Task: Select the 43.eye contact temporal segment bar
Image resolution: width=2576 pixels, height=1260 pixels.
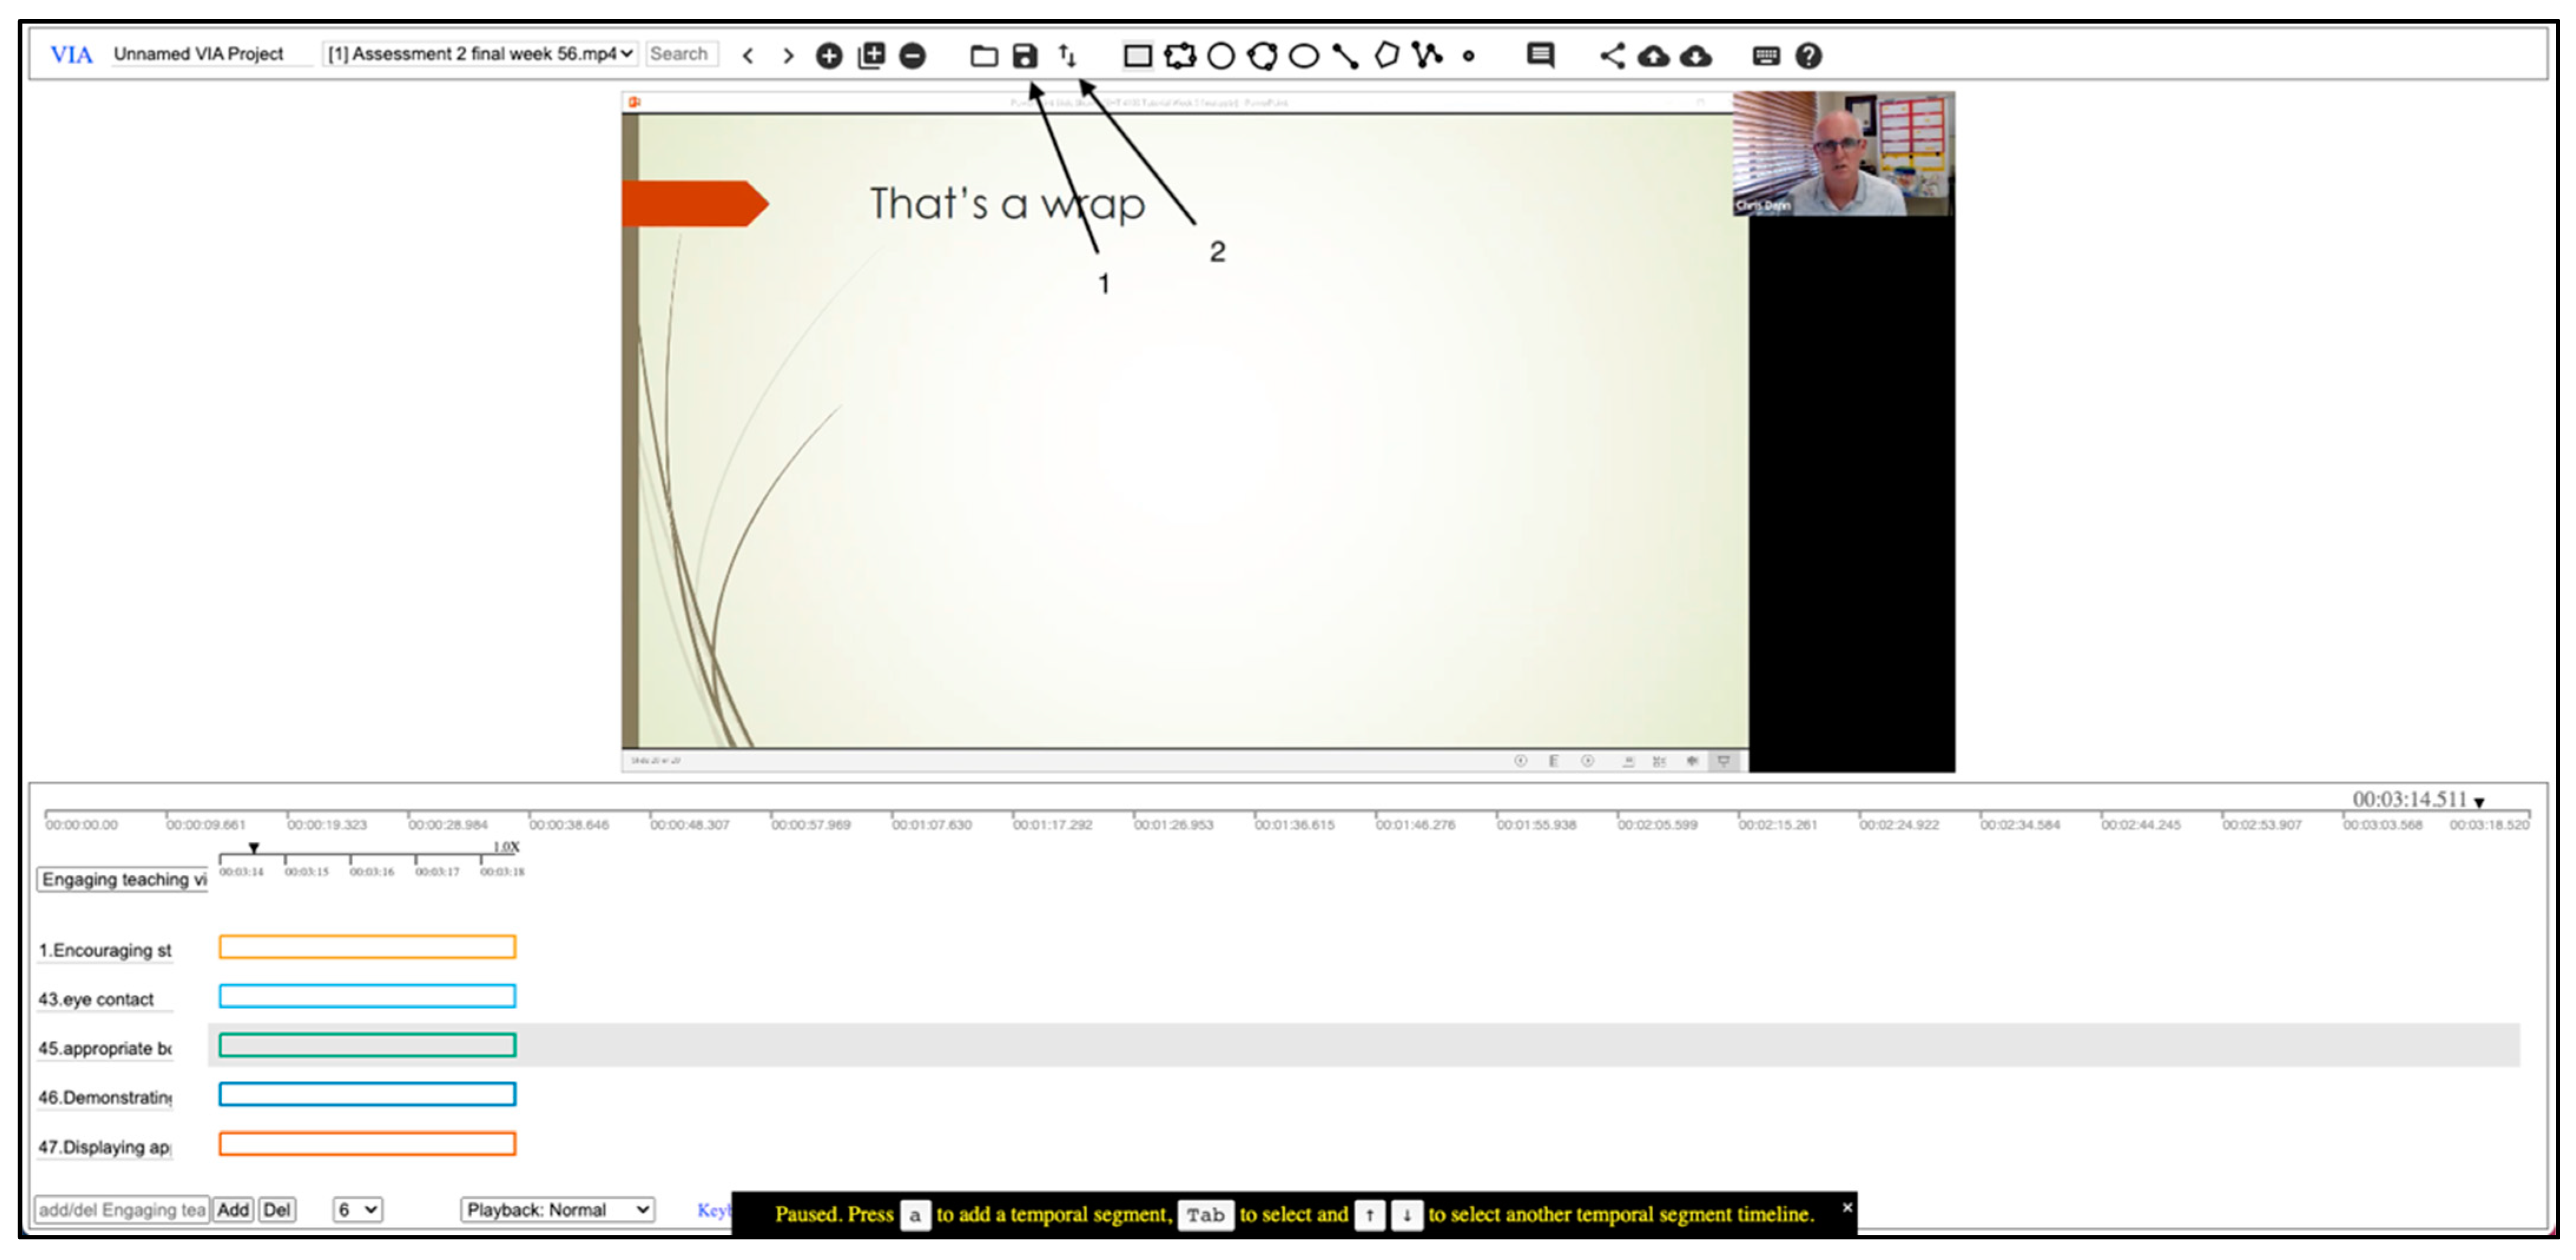Action: 367,996
